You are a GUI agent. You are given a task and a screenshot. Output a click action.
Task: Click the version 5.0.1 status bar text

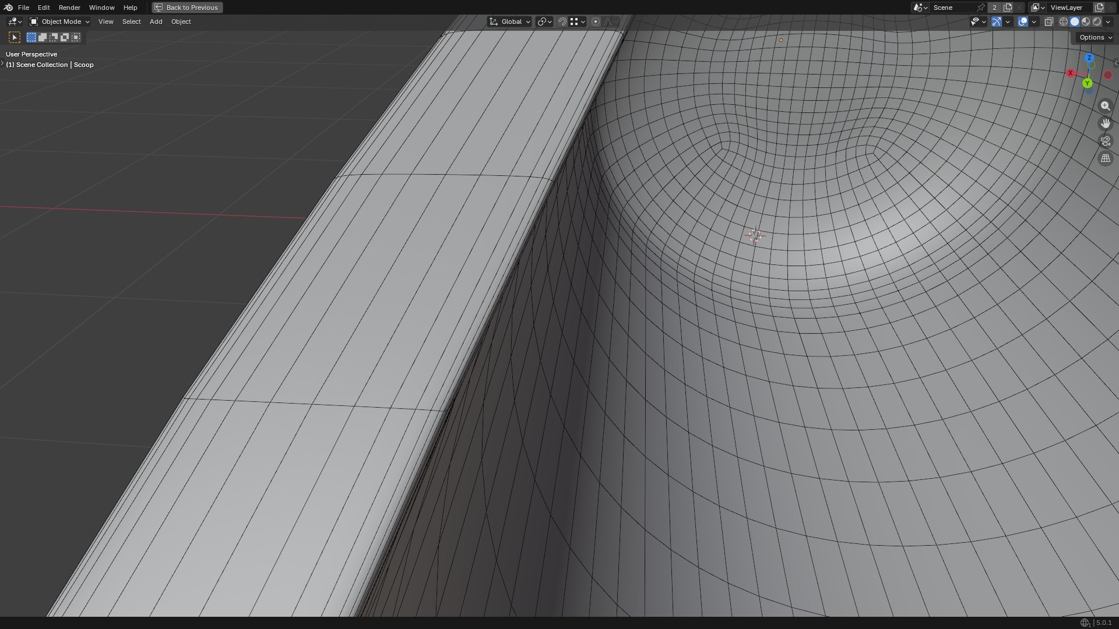(1103, 623)
